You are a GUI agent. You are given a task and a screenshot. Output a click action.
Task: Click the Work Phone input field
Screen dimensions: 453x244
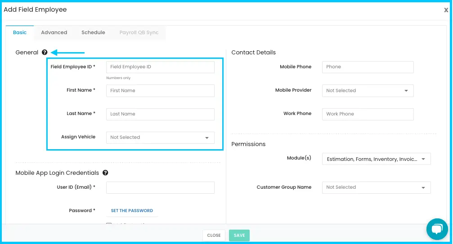point(368,114)
